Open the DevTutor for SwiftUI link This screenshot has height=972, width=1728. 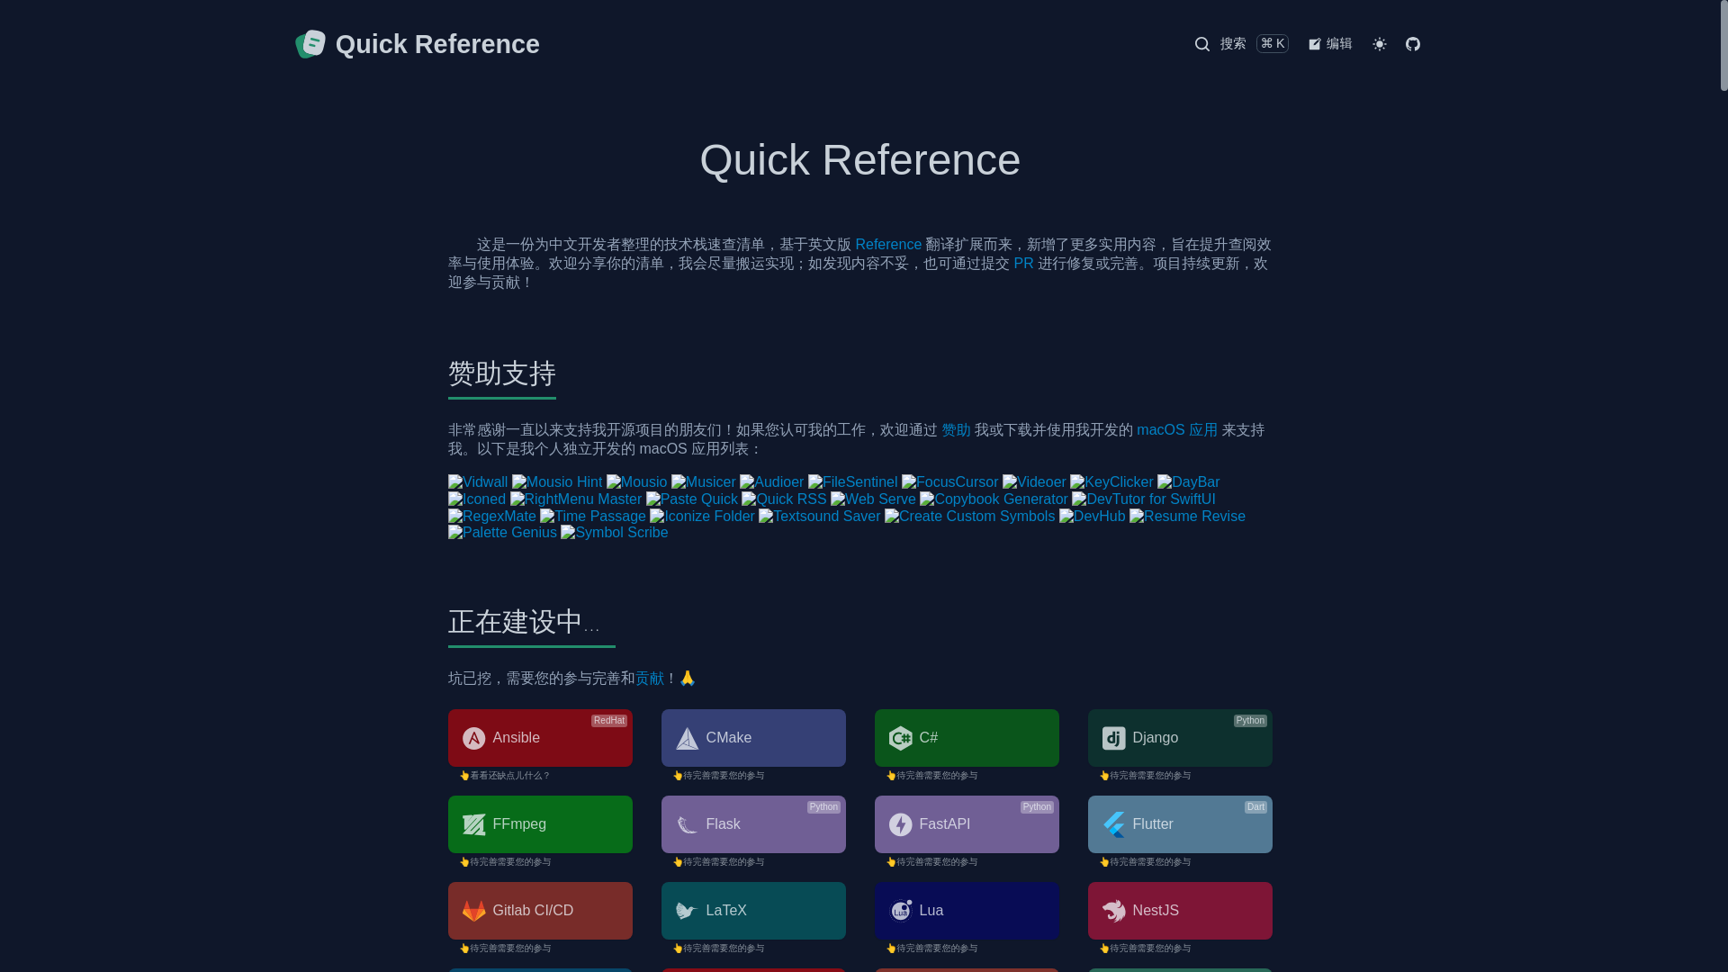(x=1143, y=499)
